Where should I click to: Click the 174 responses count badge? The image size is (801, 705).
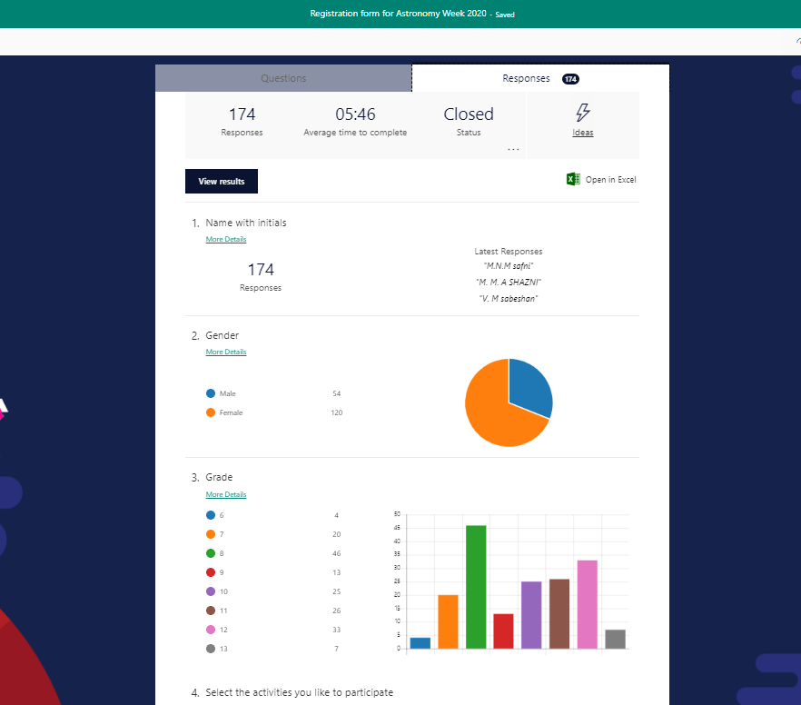pos(570,79)
